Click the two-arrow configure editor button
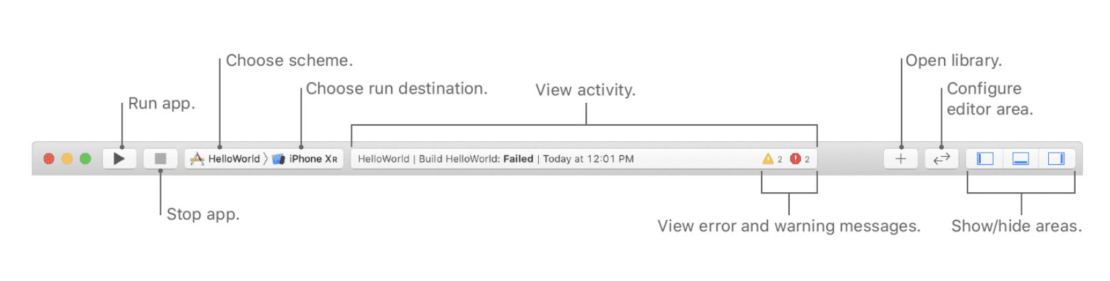This screenshot has height=281, width=1110. [941, 159]
